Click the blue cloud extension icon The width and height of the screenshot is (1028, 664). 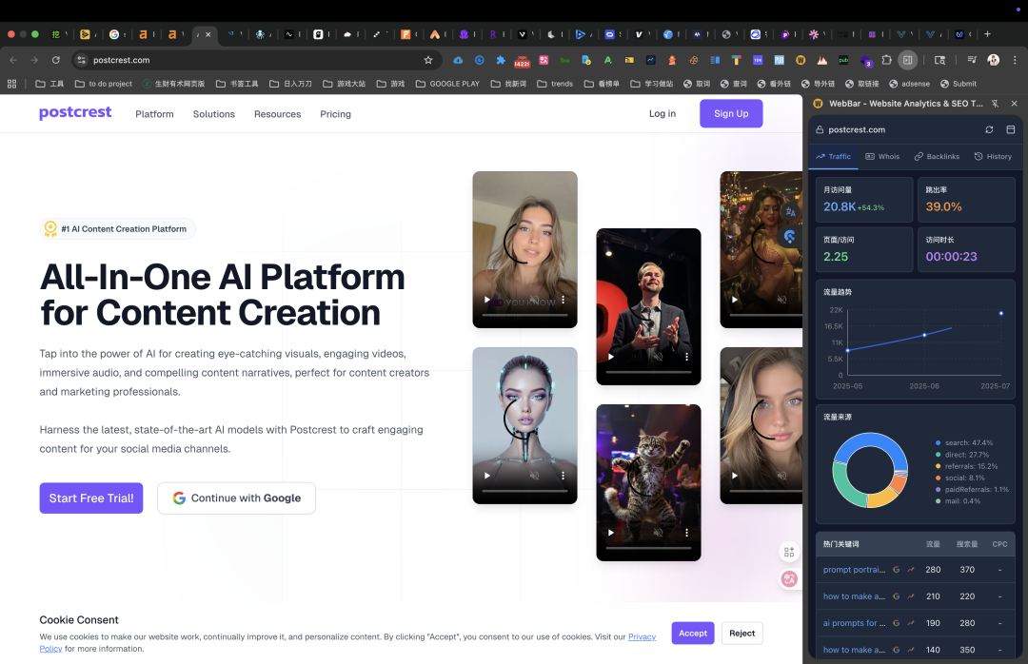pos(458,60)
